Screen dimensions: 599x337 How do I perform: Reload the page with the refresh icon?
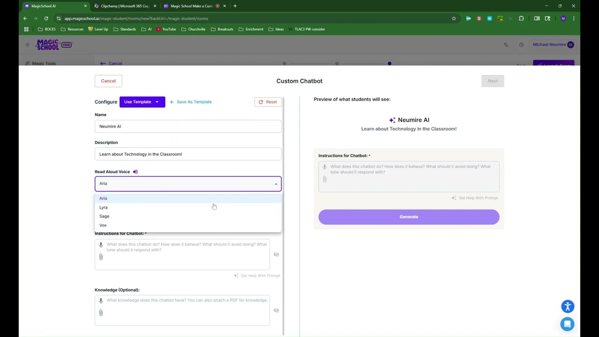click(46, 18)
